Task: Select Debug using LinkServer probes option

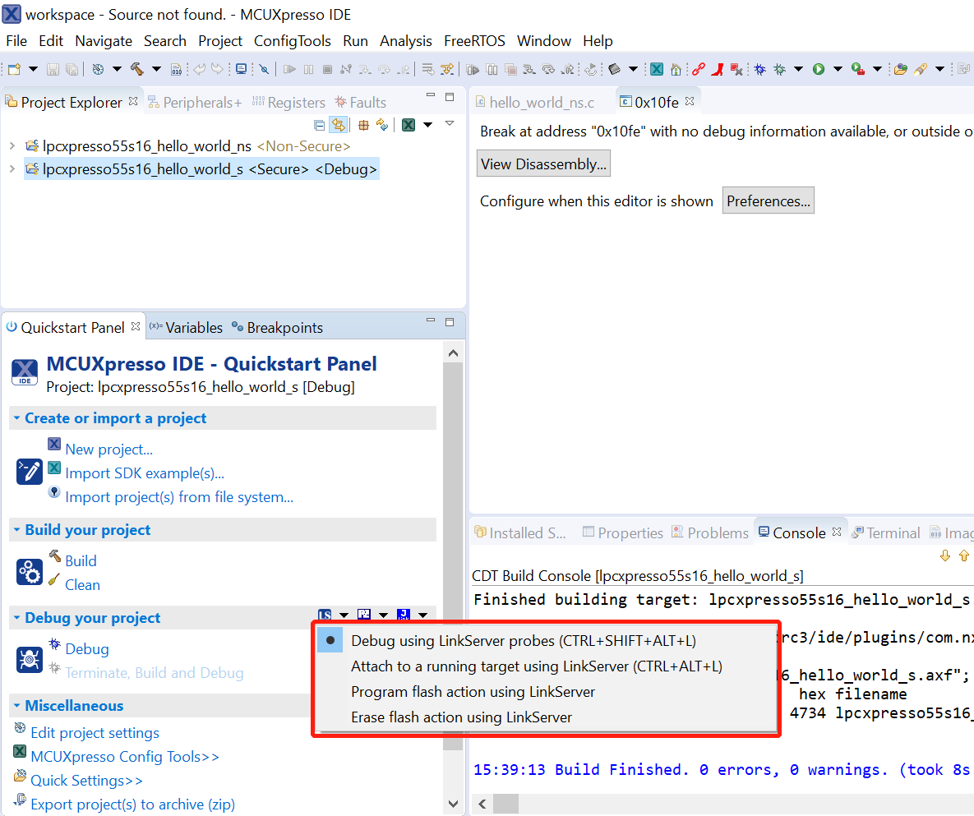Action: pos(523,641)
